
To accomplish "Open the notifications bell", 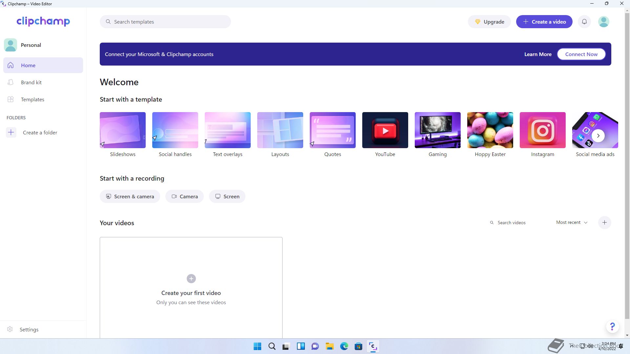I will pyautogui.click(x=584, y=22).
